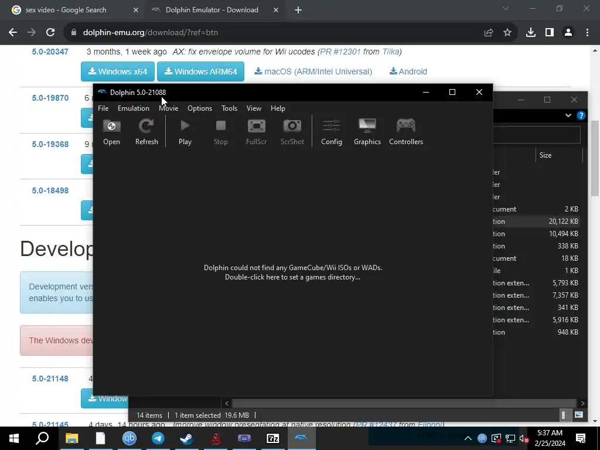Open Steam from the taskbar
This screenshot has width=600, height=450.
tap(187, 438)
